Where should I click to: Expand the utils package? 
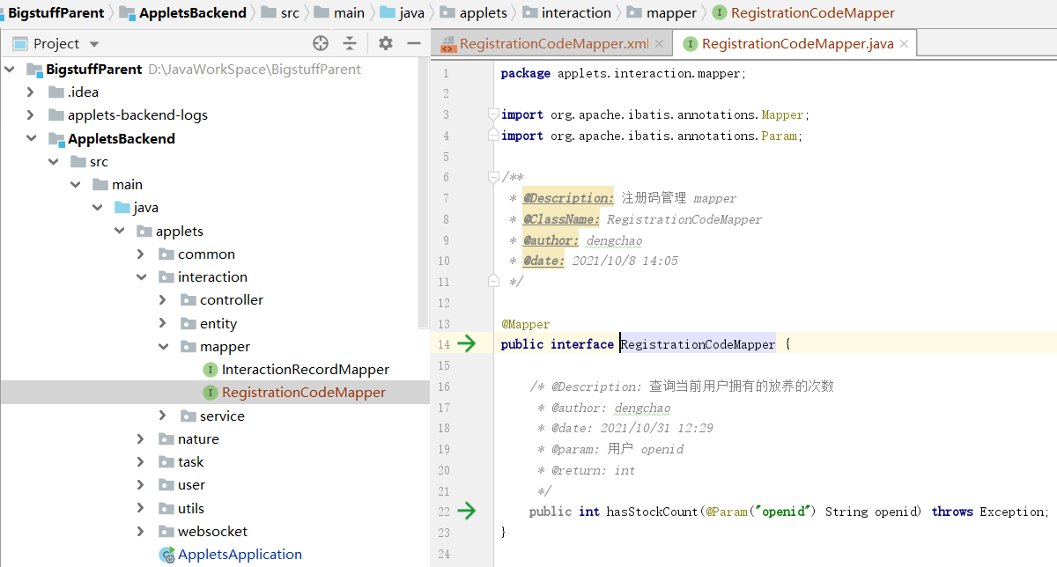(141, 508)
